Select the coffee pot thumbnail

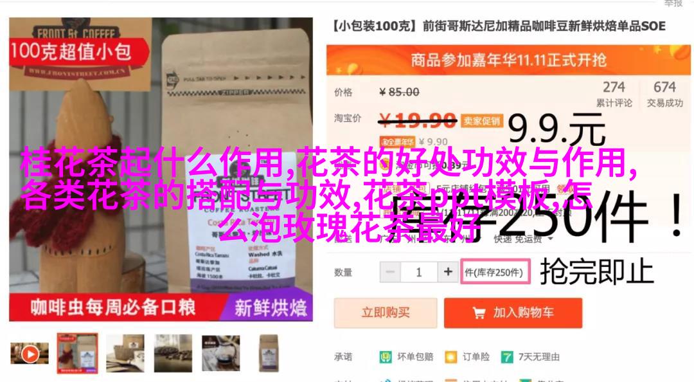point(221,353)
